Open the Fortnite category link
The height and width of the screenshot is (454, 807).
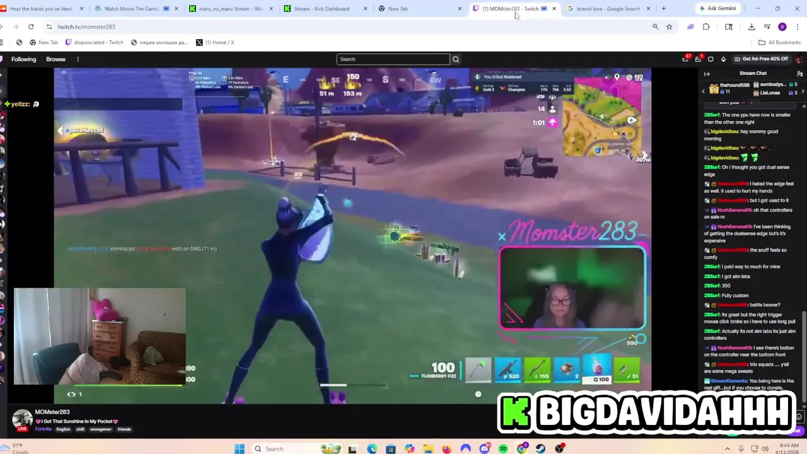(44, 429)
